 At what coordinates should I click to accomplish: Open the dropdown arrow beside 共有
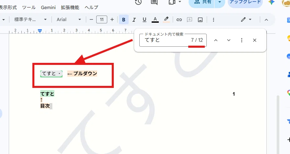(x=220, y=2)
